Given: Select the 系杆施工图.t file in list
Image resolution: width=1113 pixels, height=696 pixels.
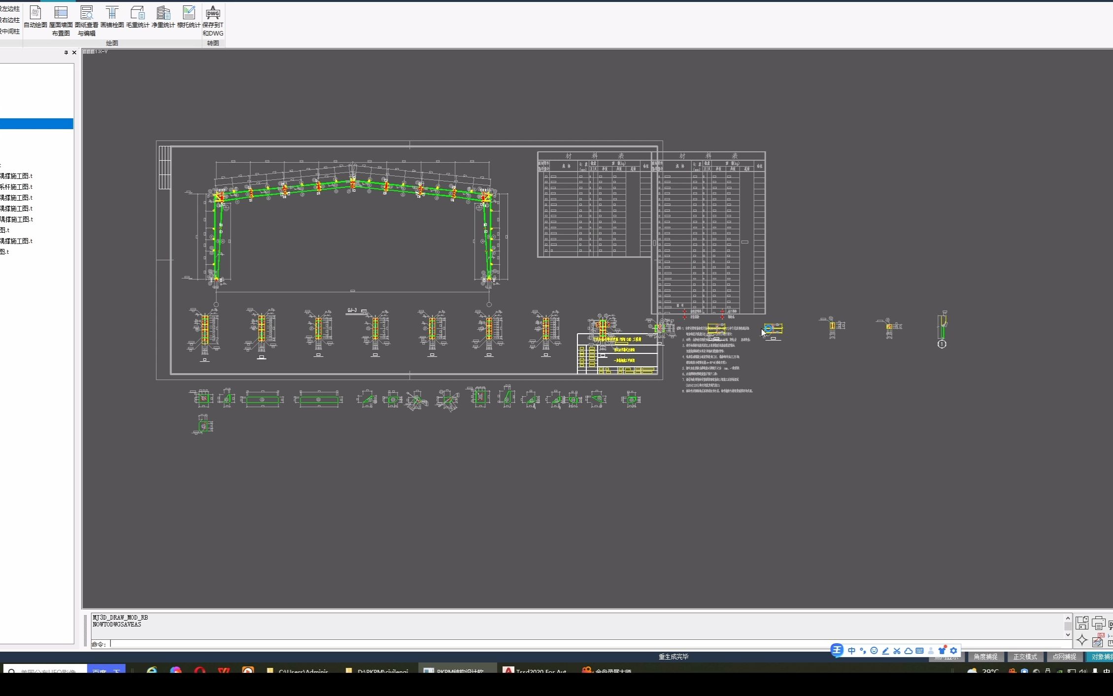Looking at the screenshot, I should pos(16,187).
